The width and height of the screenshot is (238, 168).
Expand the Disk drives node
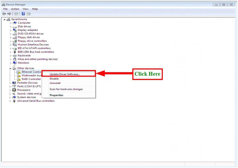11,26
